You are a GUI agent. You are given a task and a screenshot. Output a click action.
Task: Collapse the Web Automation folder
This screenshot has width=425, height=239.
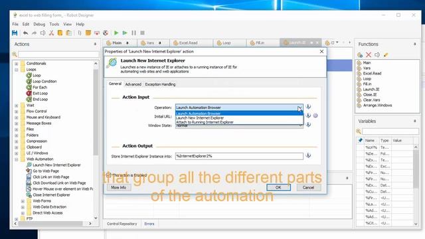[16, 159]
